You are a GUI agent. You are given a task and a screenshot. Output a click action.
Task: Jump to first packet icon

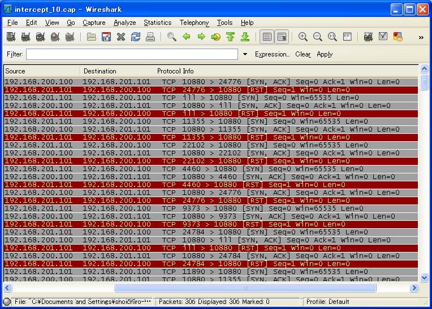click(x=231, y=37)
